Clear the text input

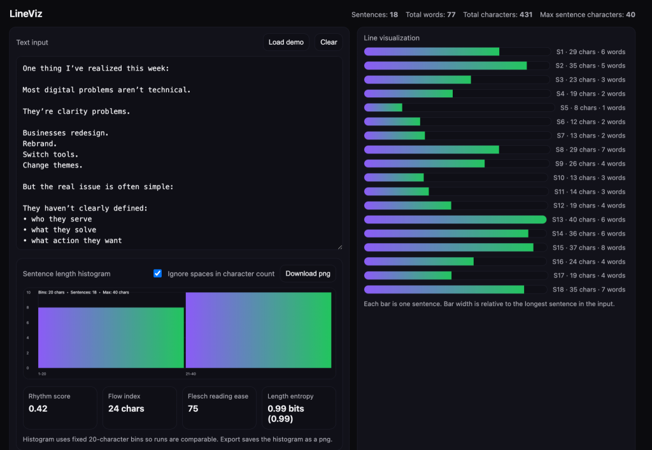click(329, 42)
